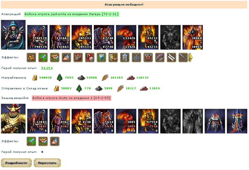This screenshot has width=249, height=170.
Task: Click the blue shield effect icon
Action: pyautogui.click(x=101, y=57)
